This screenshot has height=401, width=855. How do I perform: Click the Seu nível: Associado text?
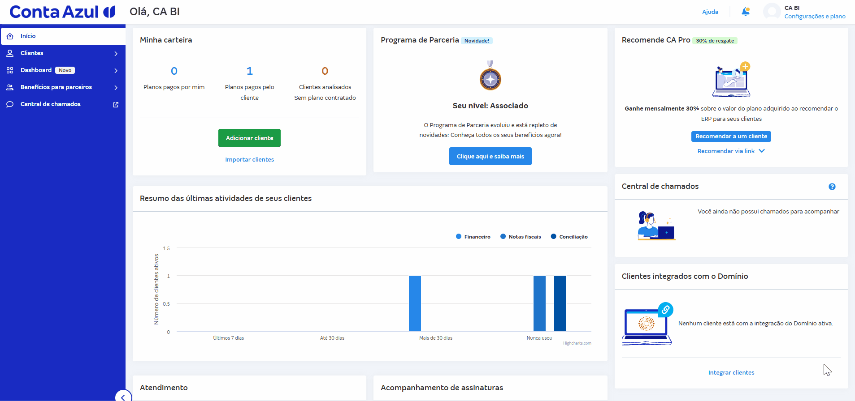click(x=490, y=106)
